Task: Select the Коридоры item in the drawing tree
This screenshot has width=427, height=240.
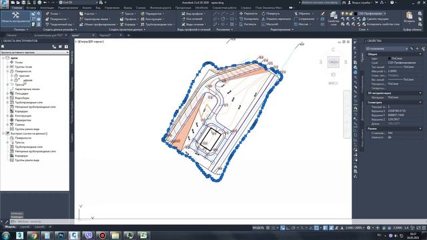Action: 21,111
